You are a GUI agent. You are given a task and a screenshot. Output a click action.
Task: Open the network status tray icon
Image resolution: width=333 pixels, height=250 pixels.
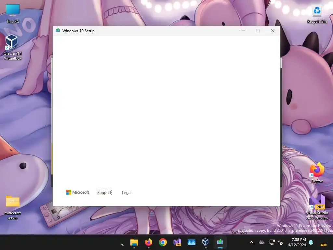click(272, 242)
